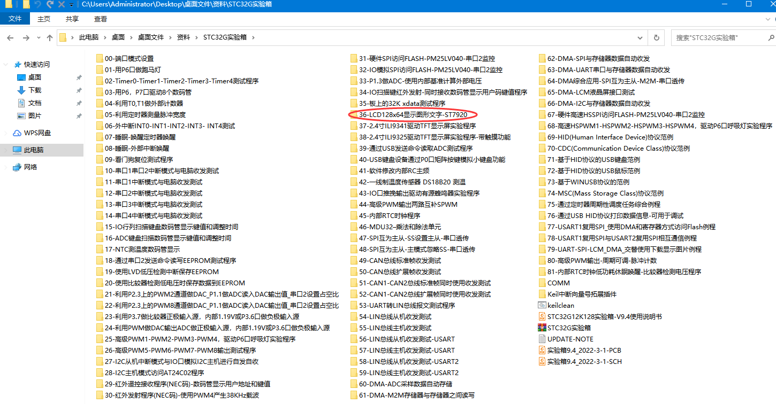Expand the 此电脑 tree node
Viewport: 776px width, 404px height.
coord(6,150)
